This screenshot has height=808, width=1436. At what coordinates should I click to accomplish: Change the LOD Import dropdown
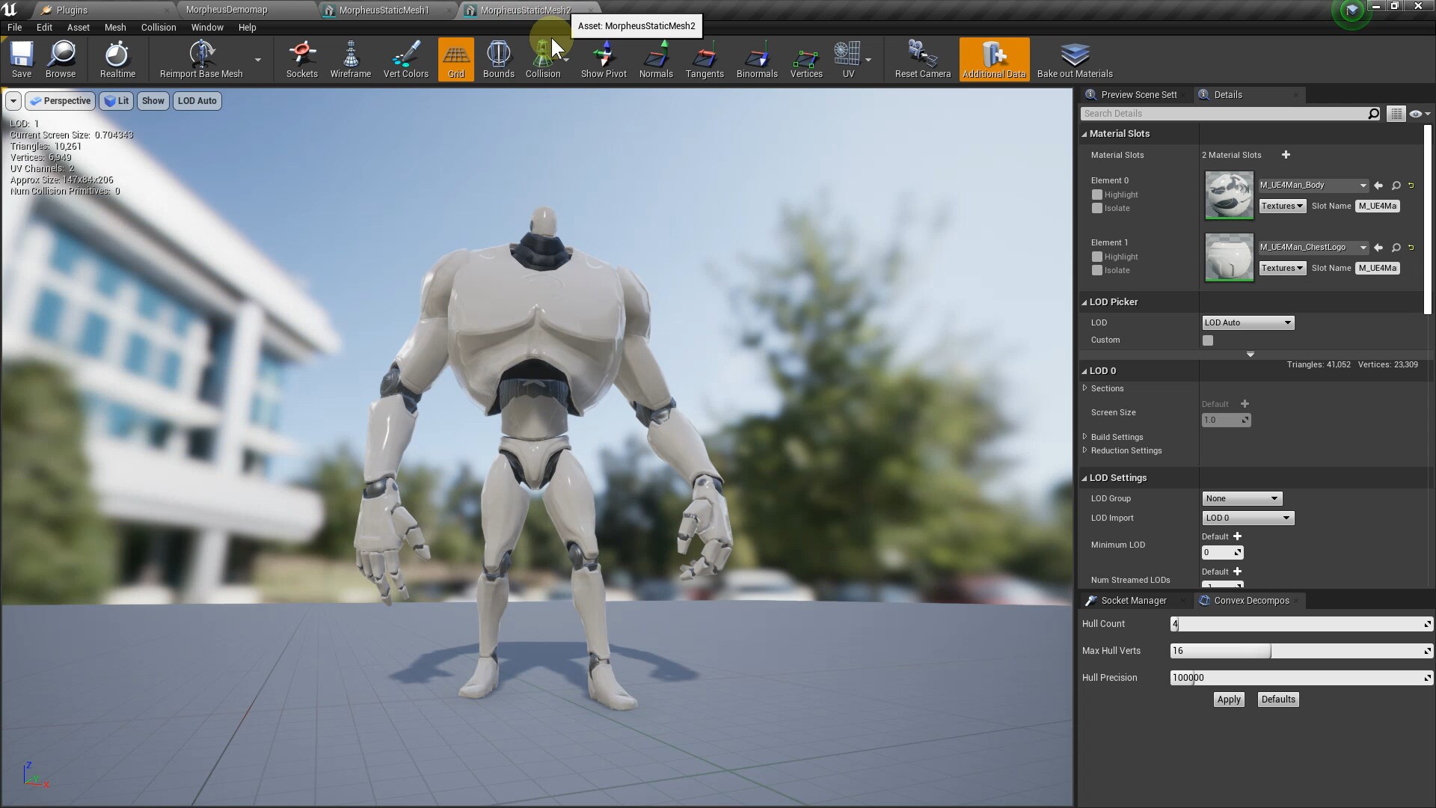(x=1248, y=518)
